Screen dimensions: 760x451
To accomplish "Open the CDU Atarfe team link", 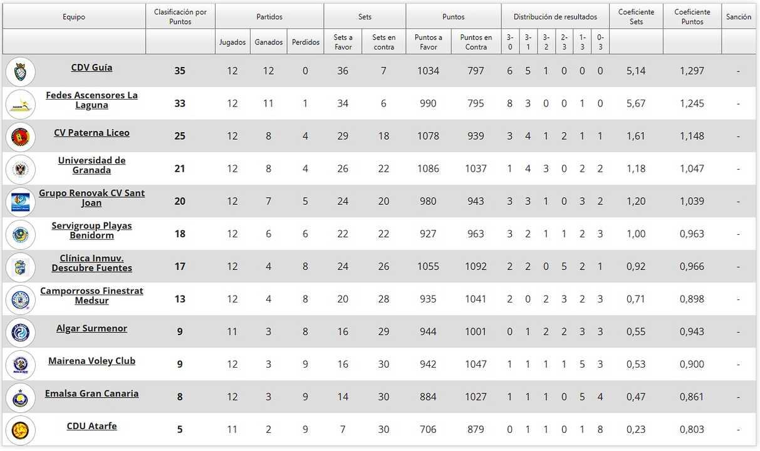I will tap(91, 426).
